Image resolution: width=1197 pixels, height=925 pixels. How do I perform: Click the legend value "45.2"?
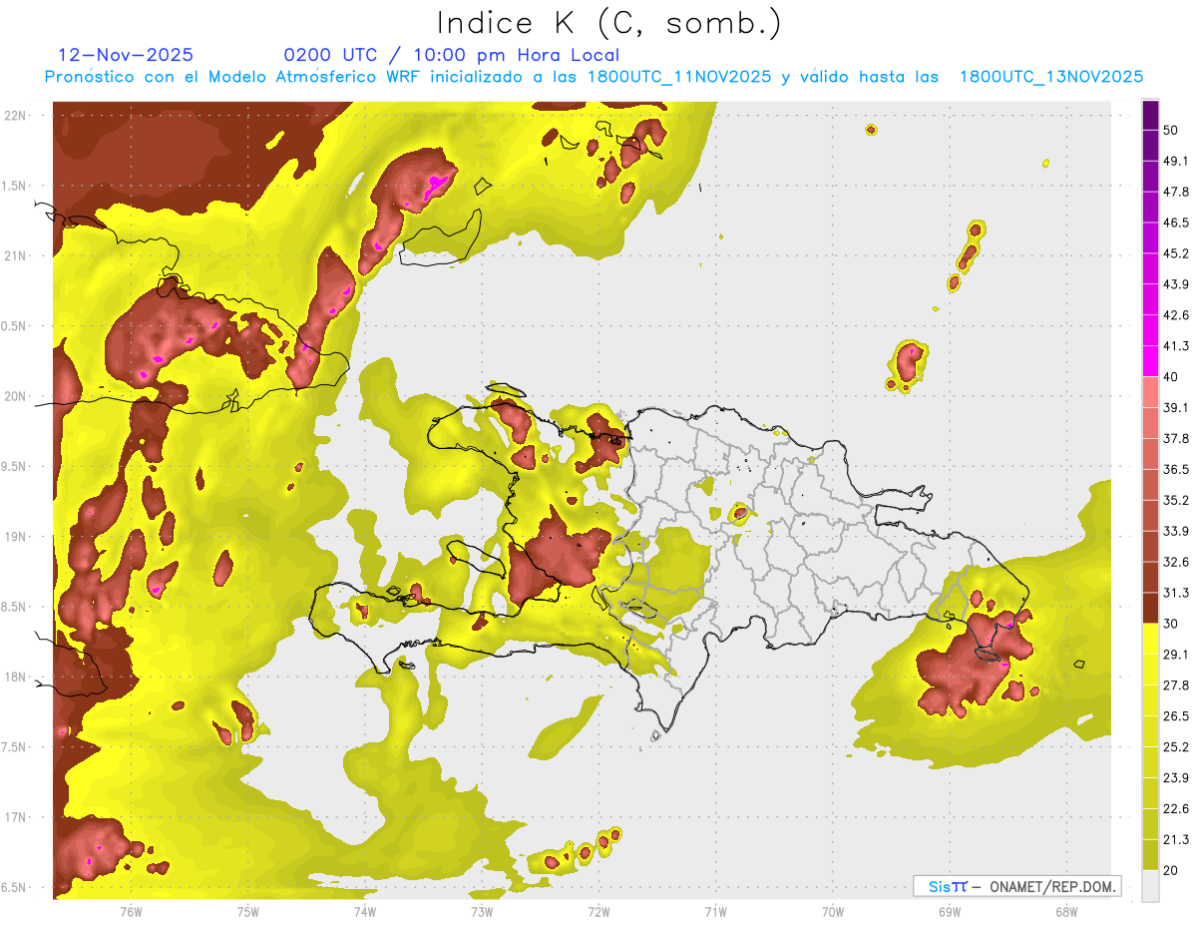point(1176,253)
